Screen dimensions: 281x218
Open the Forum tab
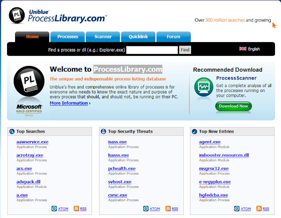(174, 37)
